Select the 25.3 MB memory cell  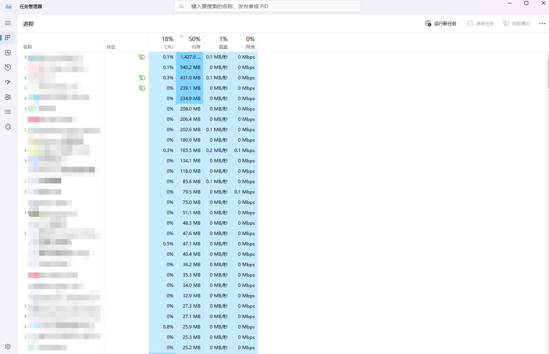189,337
